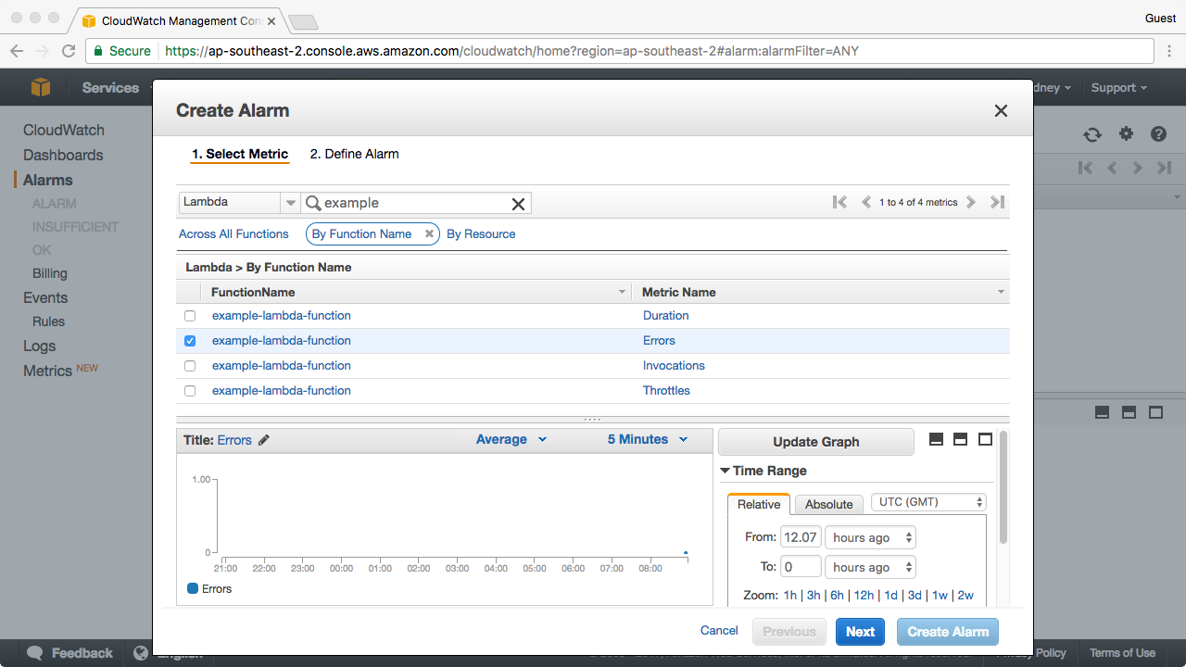Viewport: 1186px width, 667px height.
Task: Open the Throttles metric link
Action: pos(666,391)
